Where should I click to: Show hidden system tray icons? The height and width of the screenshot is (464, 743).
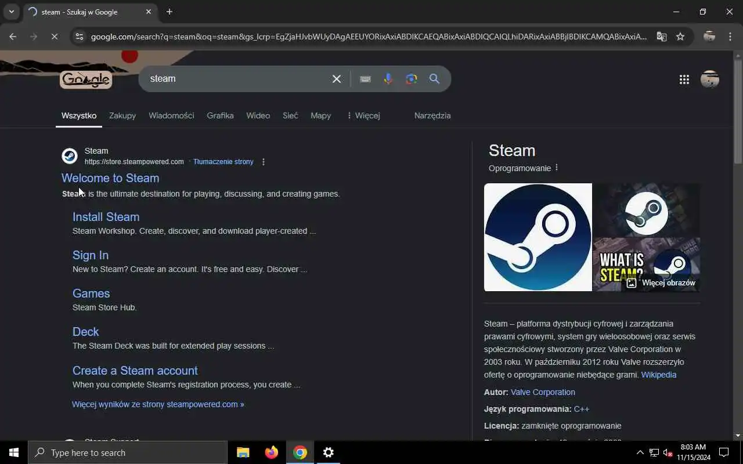pyautogui.click(x=640, y=452)
